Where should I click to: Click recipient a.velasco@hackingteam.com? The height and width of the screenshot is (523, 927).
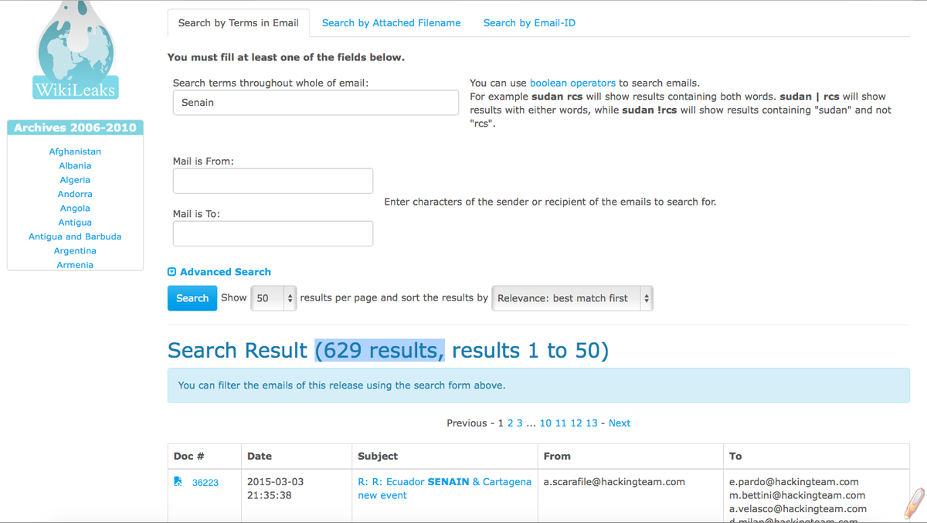tap(798, 509)
